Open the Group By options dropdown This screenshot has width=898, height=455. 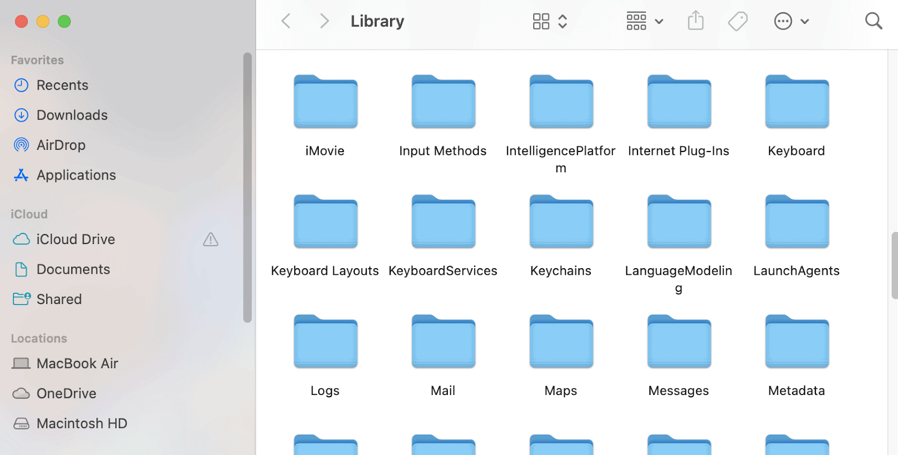point(644,21)
